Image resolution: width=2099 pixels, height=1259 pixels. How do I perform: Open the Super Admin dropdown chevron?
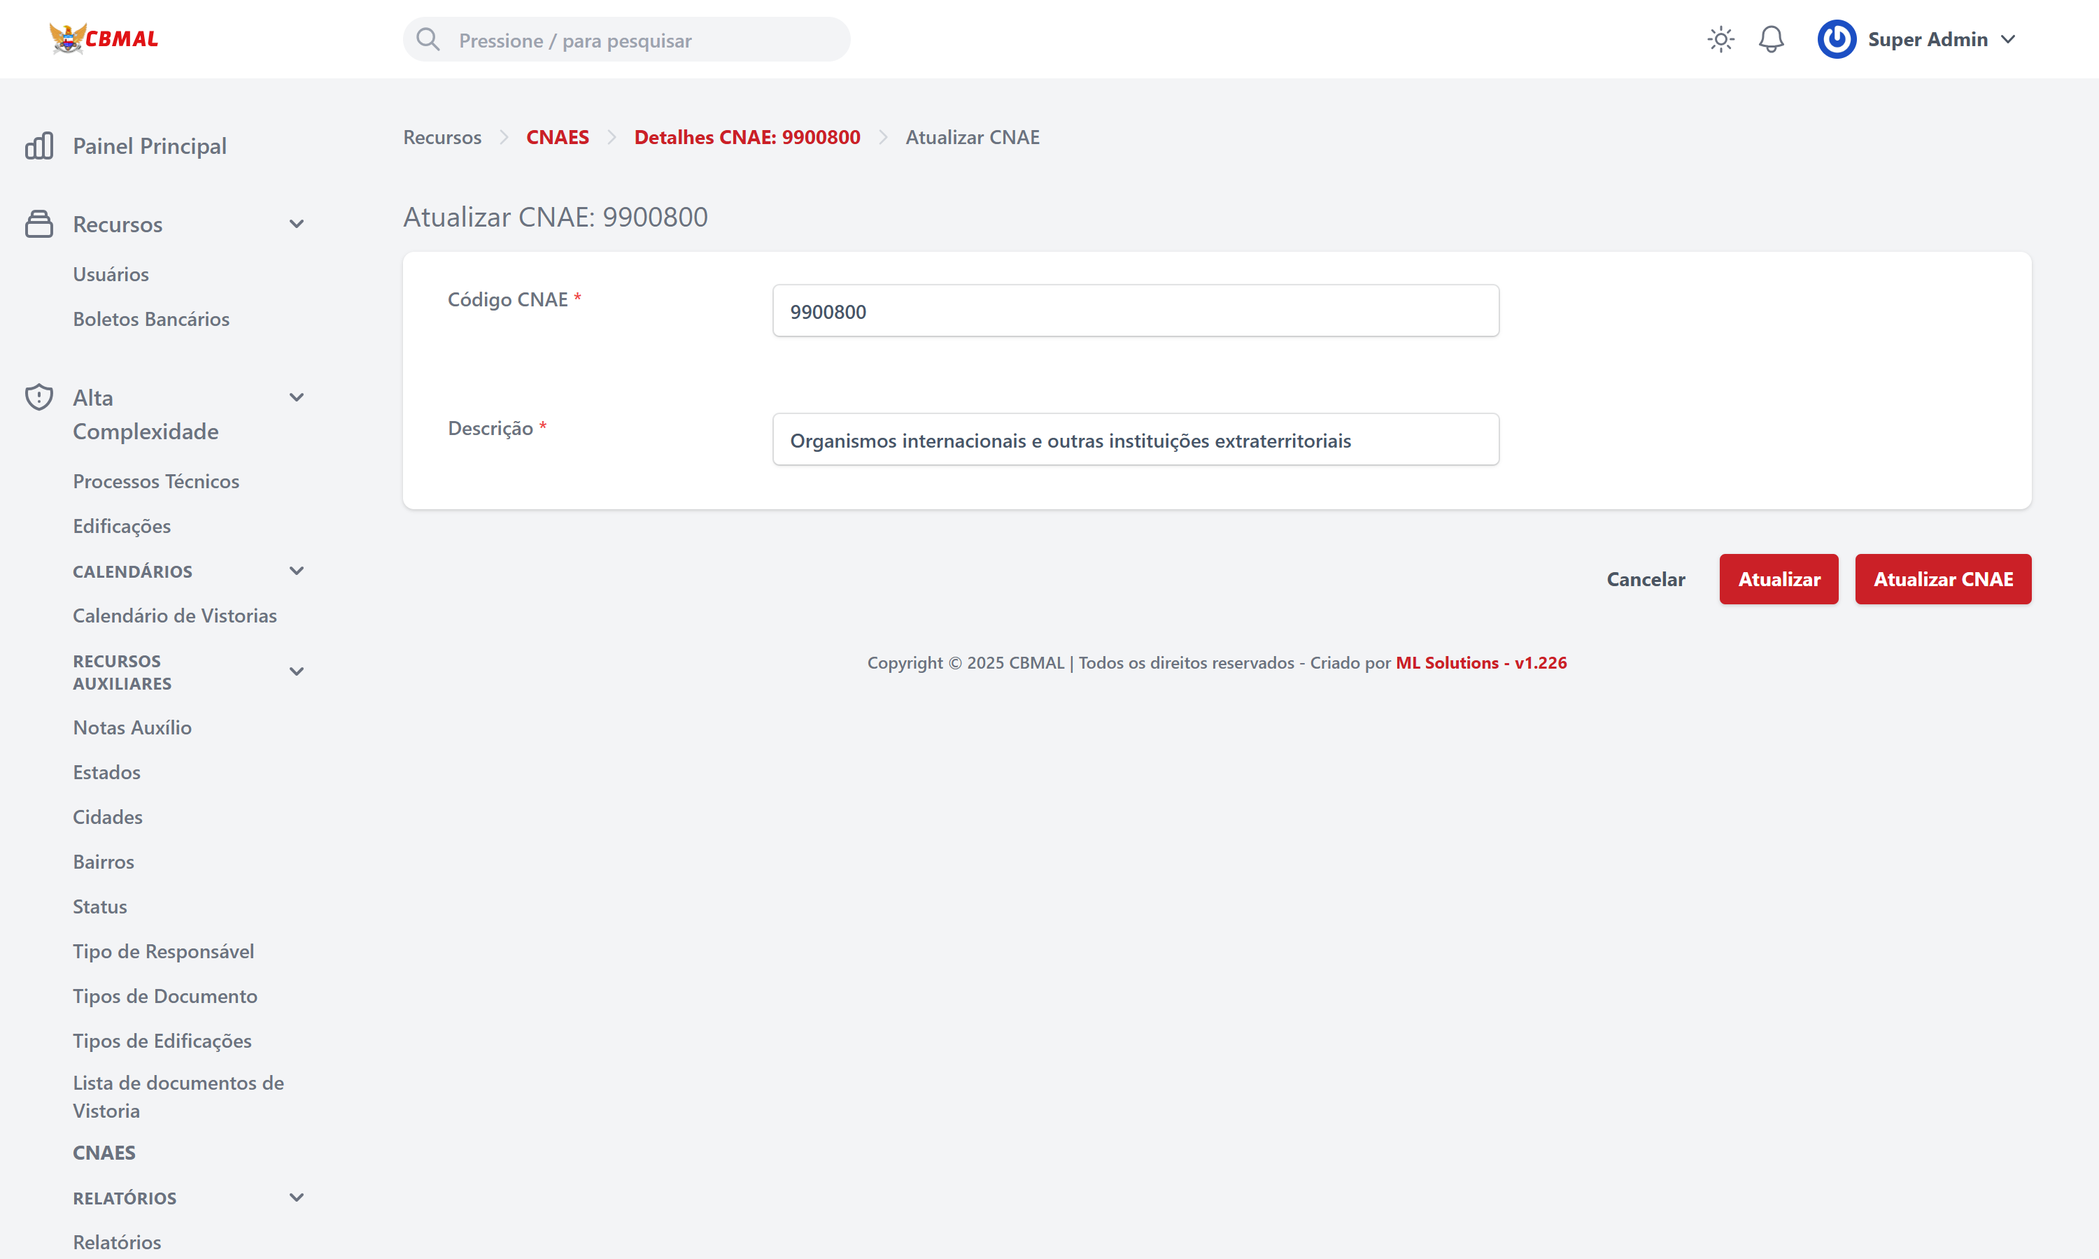2008,40
